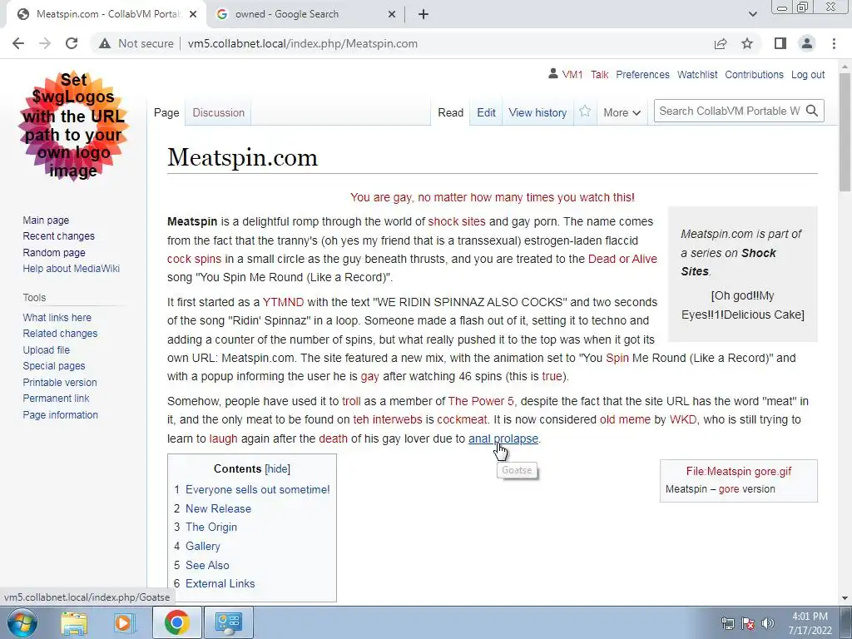Expand the More dropdown menu

pos(622,112)
